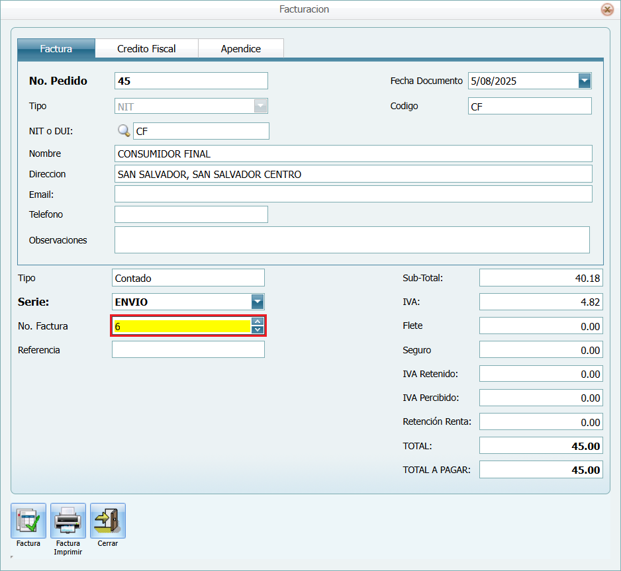Select the Referencia input field
The width and height of the screenshot is (621, 571).
[188, 349]
